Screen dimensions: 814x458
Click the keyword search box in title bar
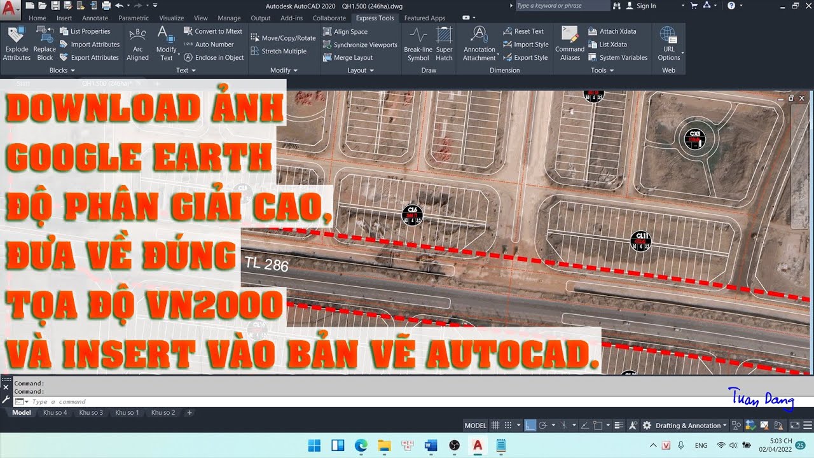tap(562, 6)
